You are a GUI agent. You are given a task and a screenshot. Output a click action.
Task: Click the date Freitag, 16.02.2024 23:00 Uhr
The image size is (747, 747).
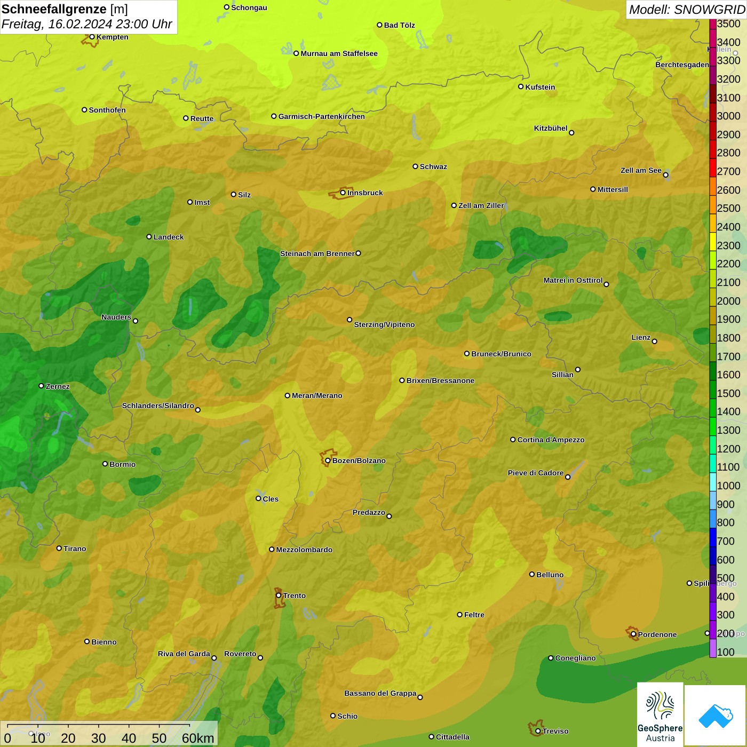[86, 25]
